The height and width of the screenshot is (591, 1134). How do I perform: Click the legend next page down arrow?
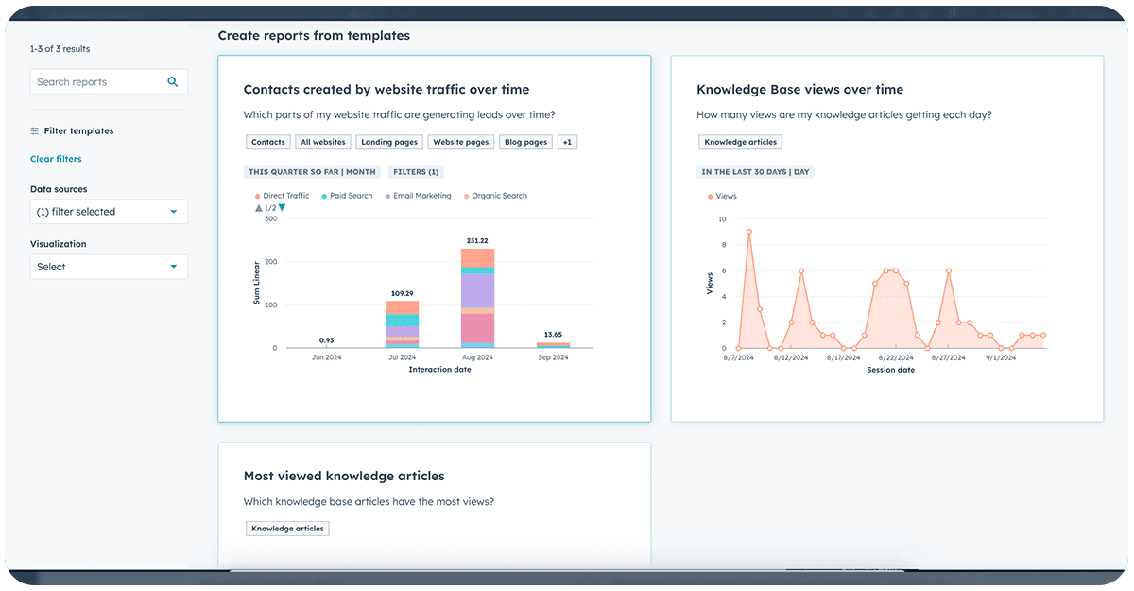(x=282, y=207)
